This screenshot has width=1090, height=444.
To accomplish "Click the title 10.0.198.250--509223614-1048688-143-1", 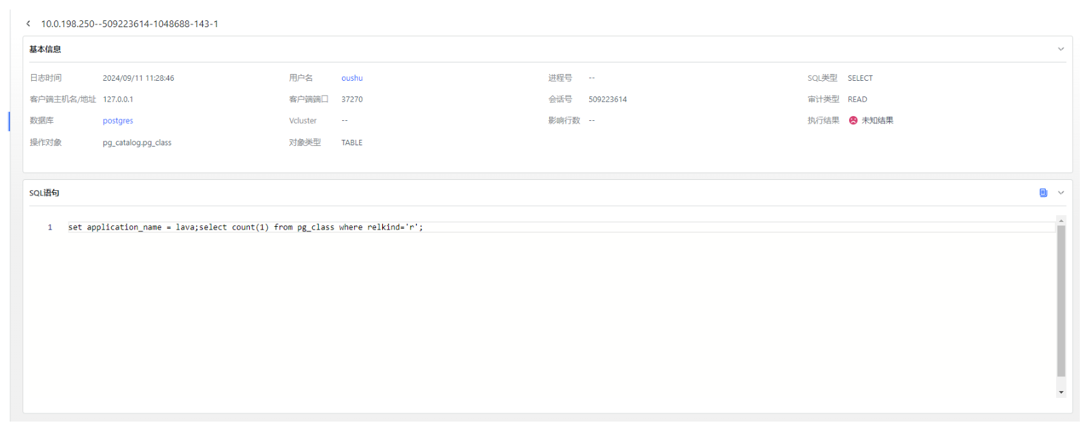I will (x=130, y=24).
